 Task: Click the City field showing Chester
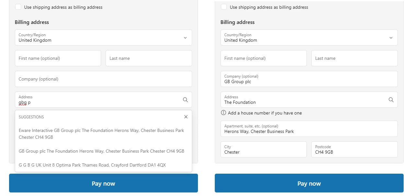[x=263, y=149]
